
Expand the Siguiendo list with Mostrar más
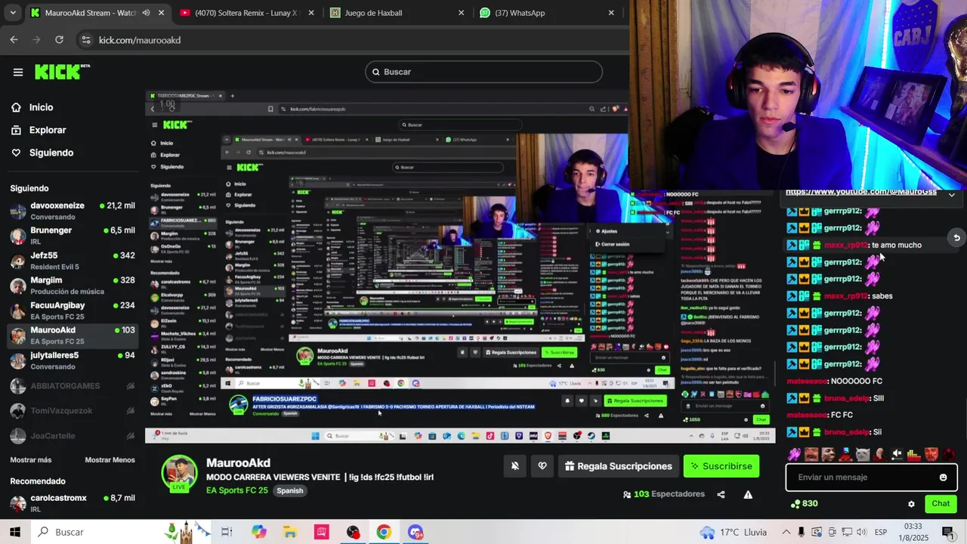(x=31, y=460)
